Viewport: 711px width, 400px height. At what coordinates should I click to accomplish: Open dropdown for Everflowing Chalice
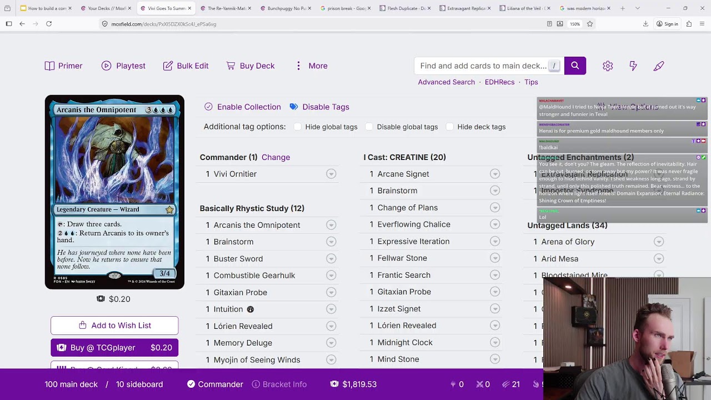pos(495,224)
